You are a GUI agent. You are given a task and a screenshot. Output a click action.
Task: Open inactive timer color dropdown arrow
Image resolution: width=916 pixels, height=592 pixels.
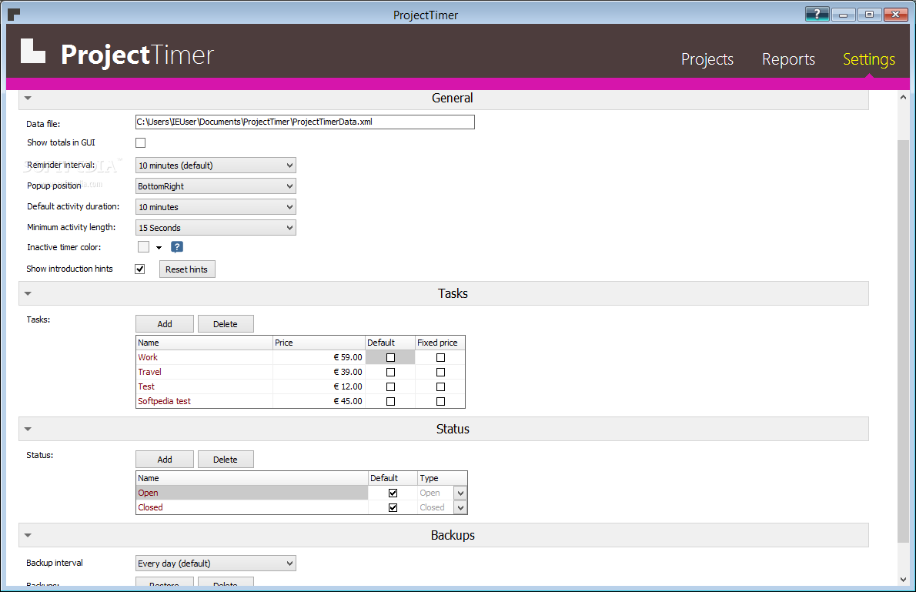tap(159, 248)
